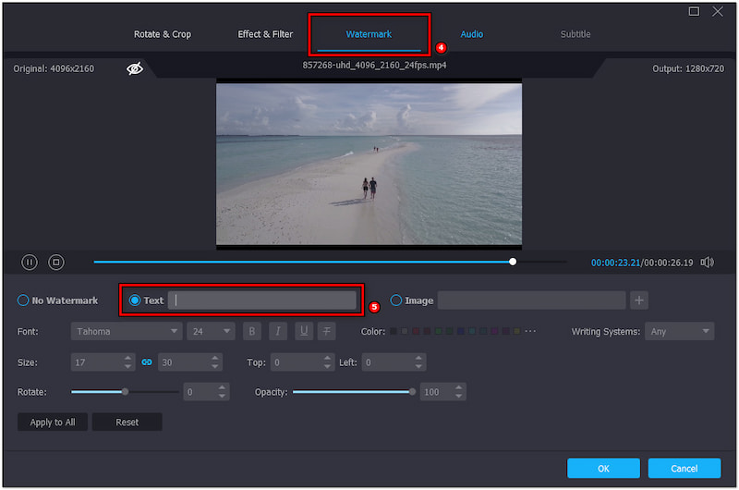Apply italic to watermark text

pos(277,331)
